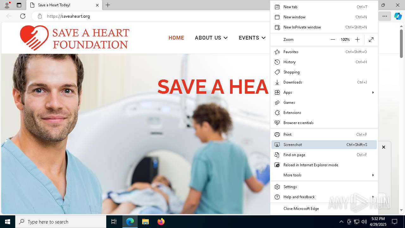
Task: Open Downloads menu entry
Action: pos(324,82)
